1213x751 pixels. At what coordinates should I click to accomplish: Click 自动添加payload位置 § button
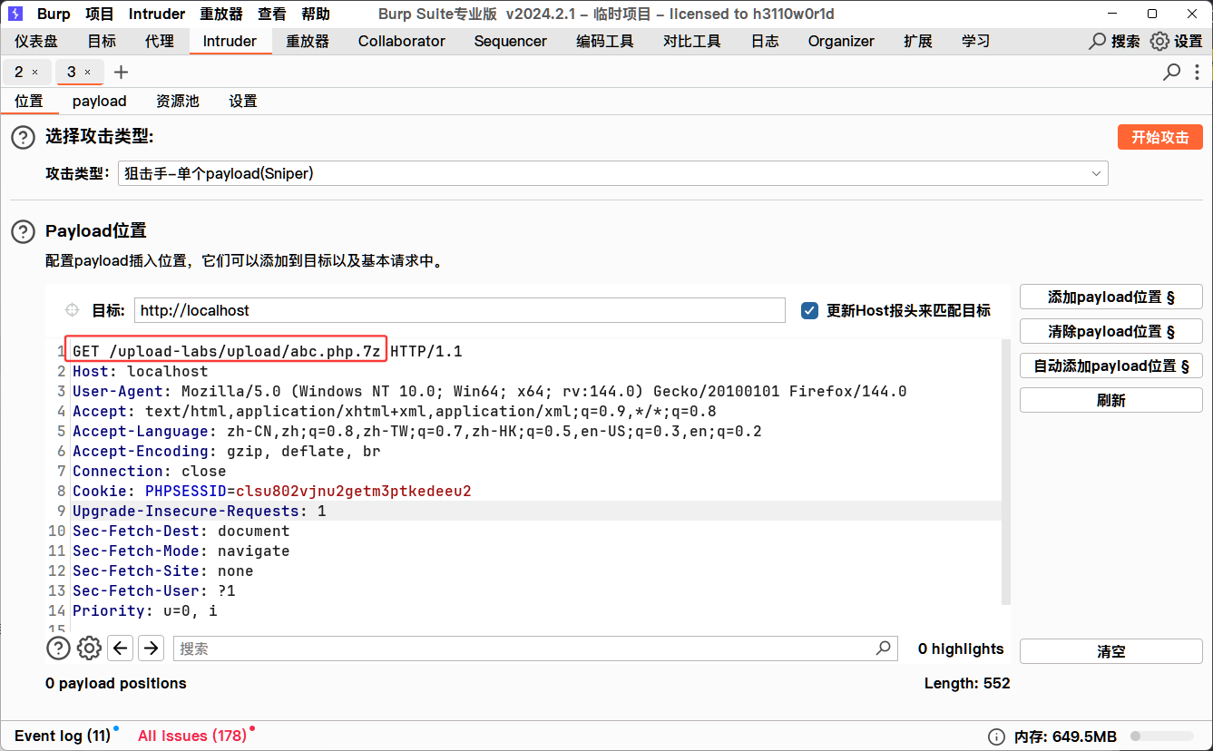click(x=1111, y=366)
